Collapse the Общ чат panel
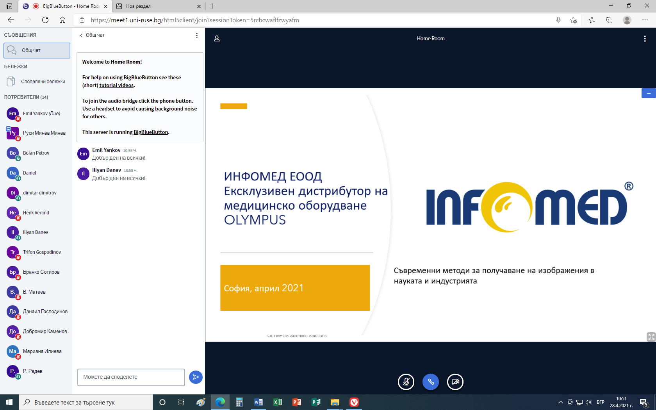 (92, 35)
